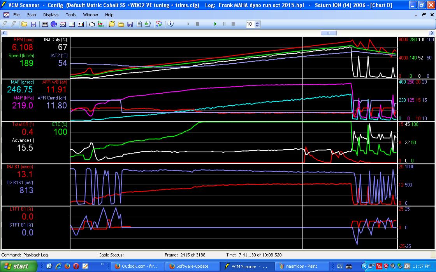
Task: Click the MAF value 246.75
Action: [x=20, y=89]
